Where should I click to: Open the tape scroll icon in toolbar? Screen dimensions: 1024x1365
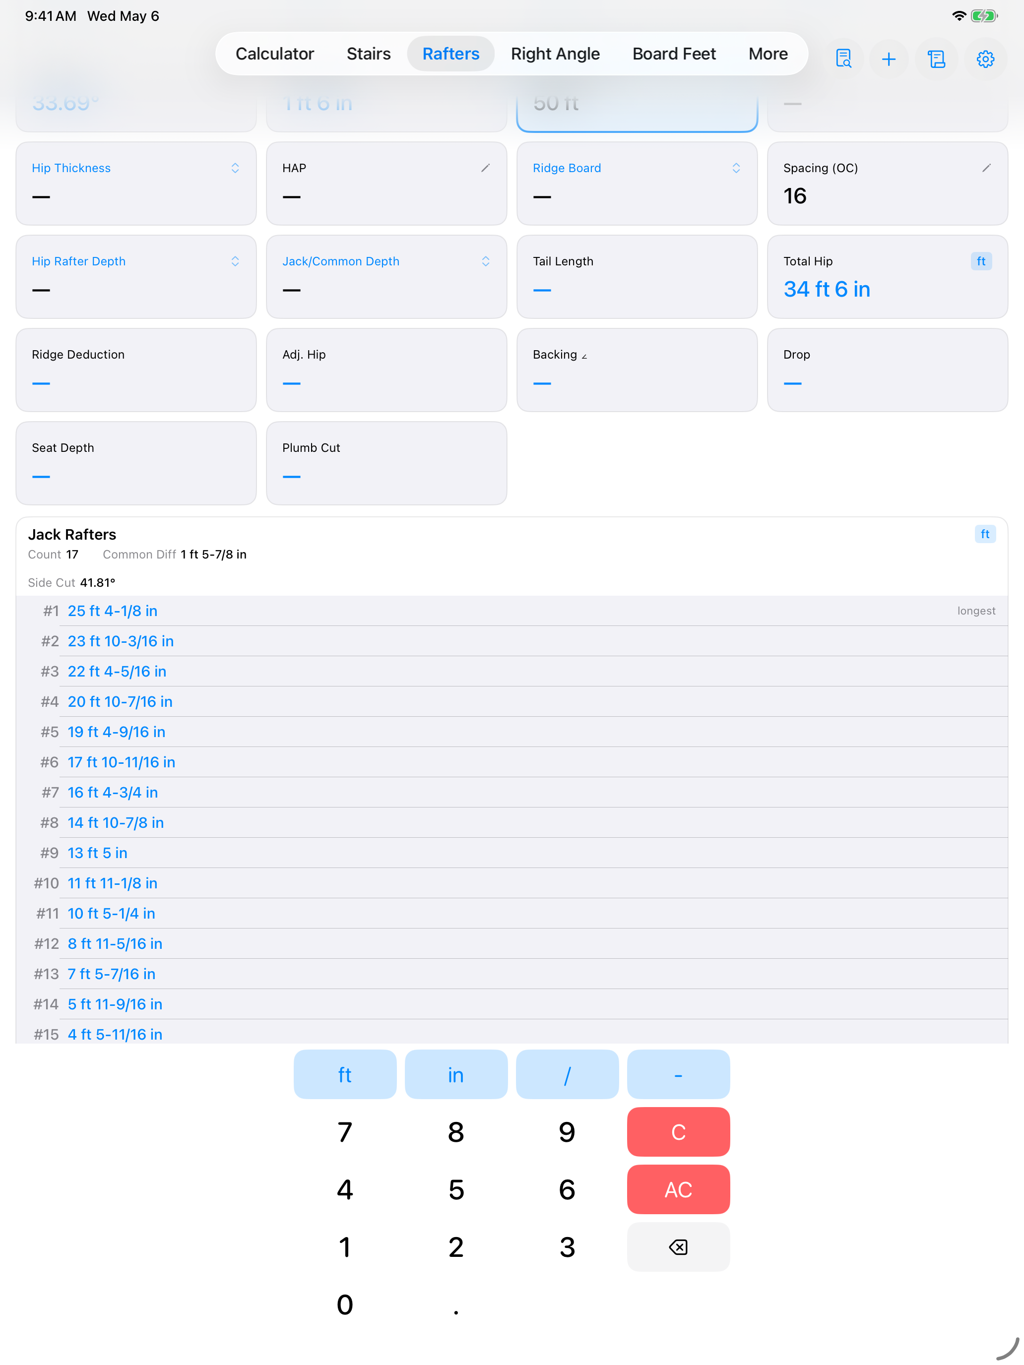[936, 59]
